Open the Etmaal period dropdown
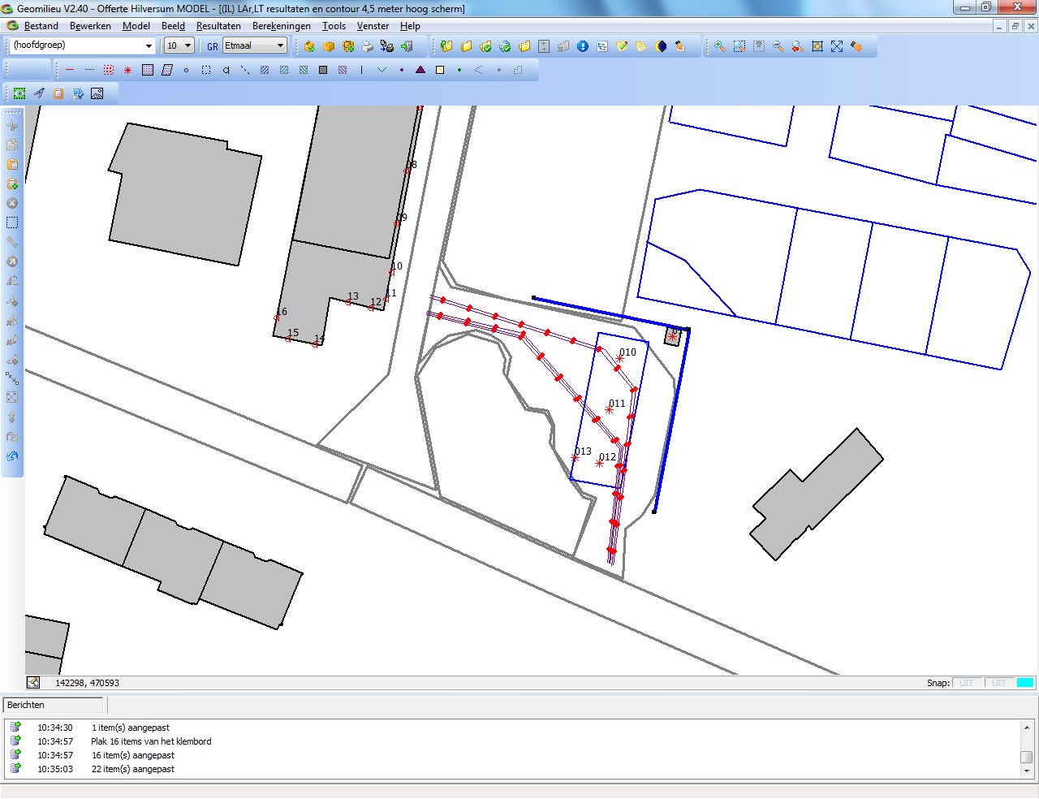Image resolution: width=1039 pixels, height=799 pixels. click(x=280, y=45)
